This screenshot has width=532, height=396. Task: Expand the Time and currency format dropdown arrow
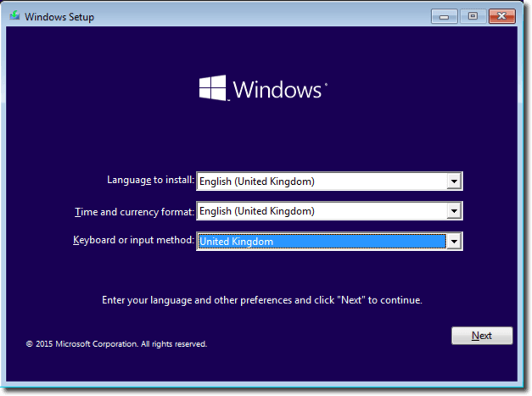[454, 211]
